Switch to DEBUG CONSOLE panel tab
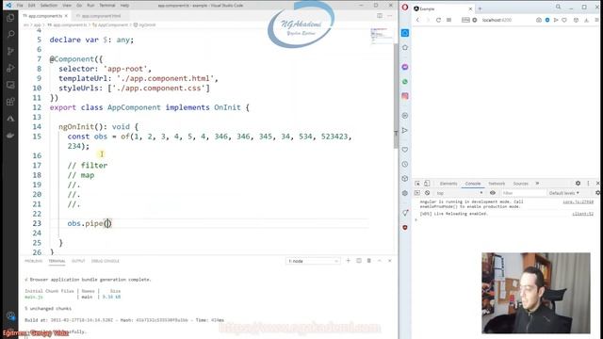This screenshot has width=603, height=339. point(105,261)
